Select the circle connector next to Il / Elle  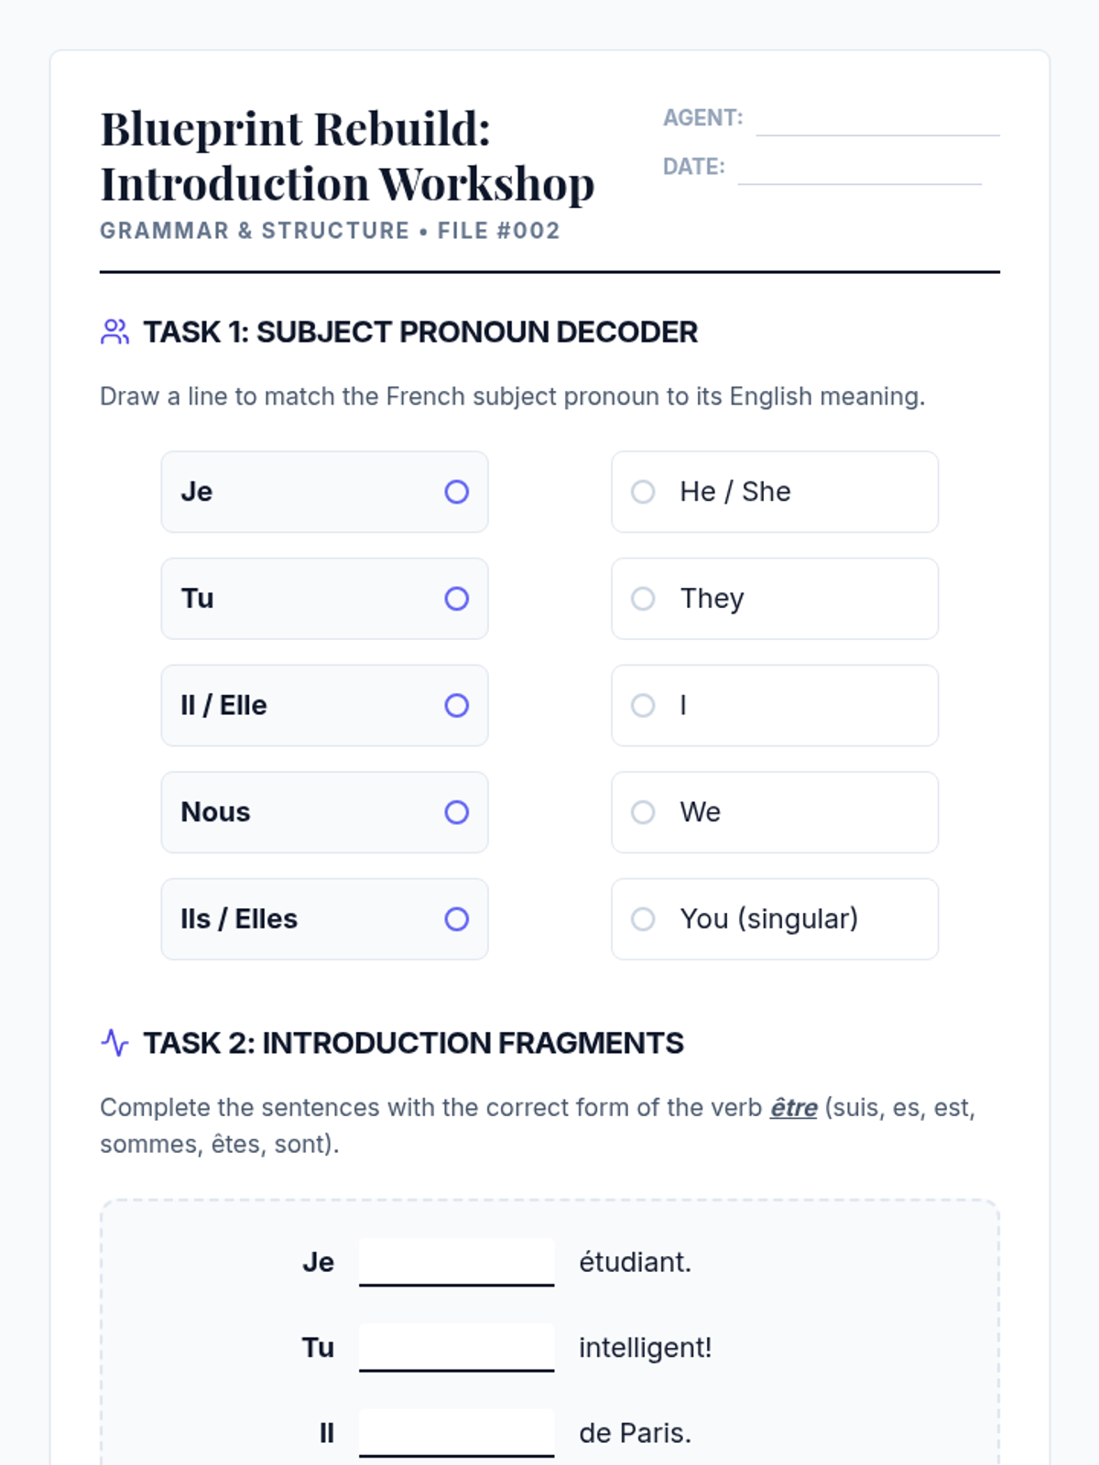pos(457,706)
